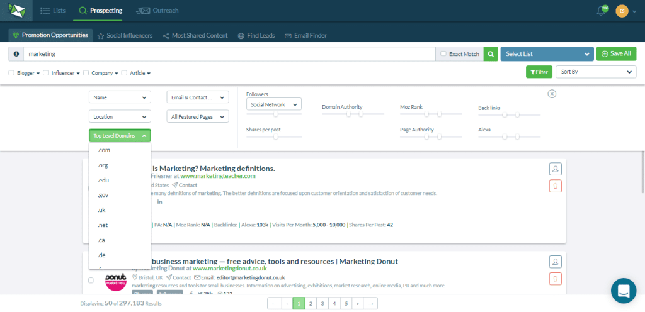The image size is (645, 312).
Task: Open the notifications bell icon
Action: [x=602, y=11]
